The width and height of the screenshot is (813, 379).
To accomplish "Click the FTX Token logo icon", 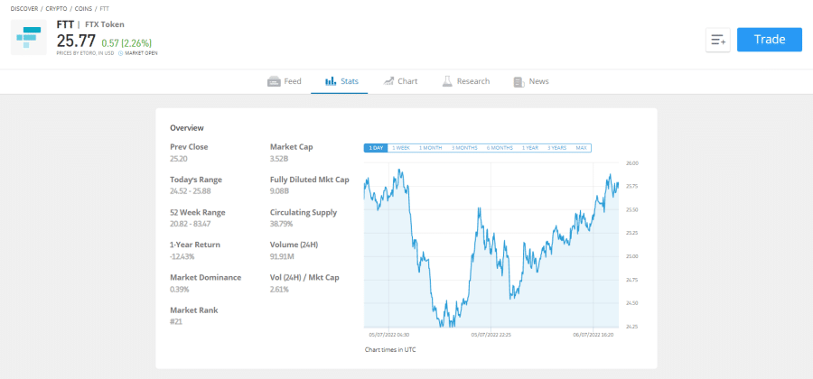I will (29, 36).
